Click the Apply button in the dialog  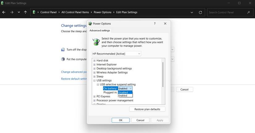160,120
